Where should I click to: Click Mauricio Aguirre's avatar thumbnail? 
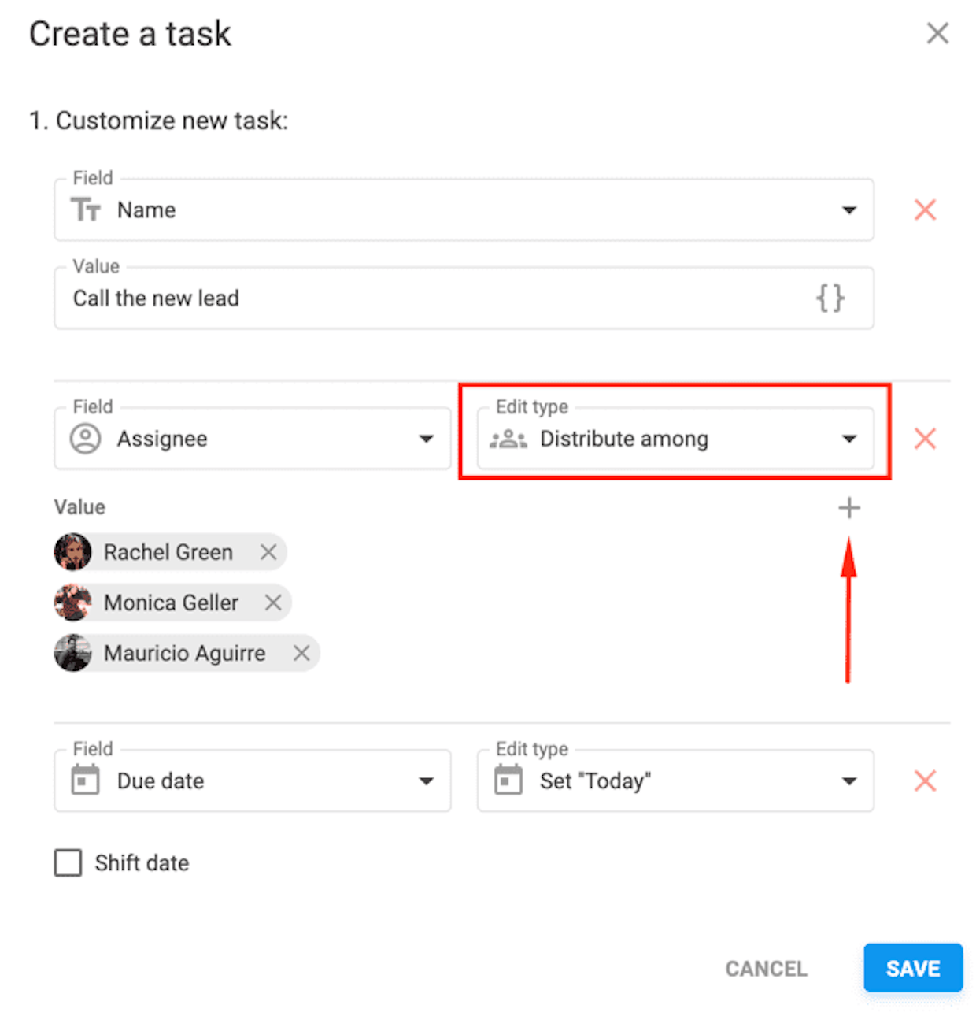[72, 653]
